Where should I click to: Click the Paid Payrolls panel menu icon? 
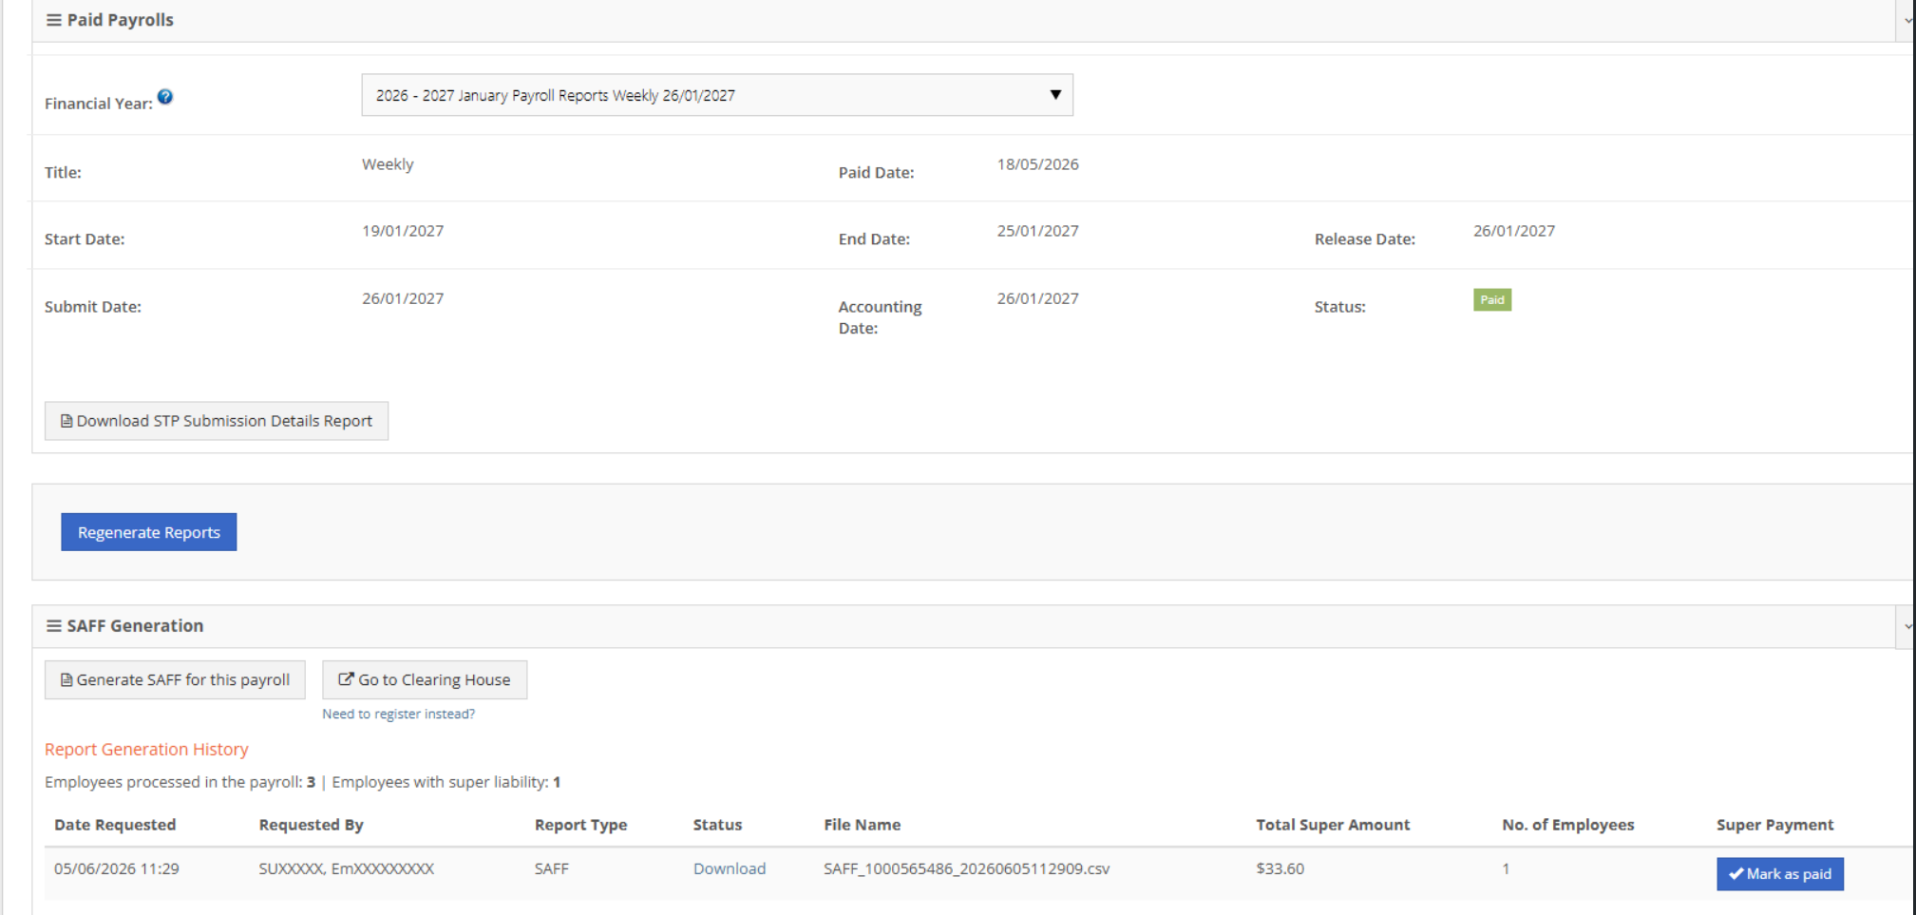[x=54, y=20]
